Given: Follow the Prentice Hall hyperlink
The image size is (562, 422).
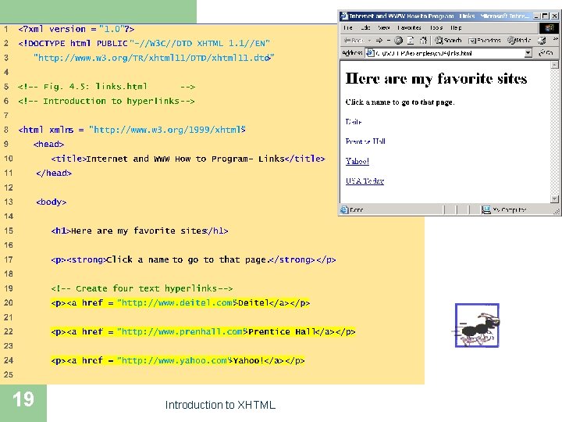Looking at the screenshot, I should [x=365, y=141].
